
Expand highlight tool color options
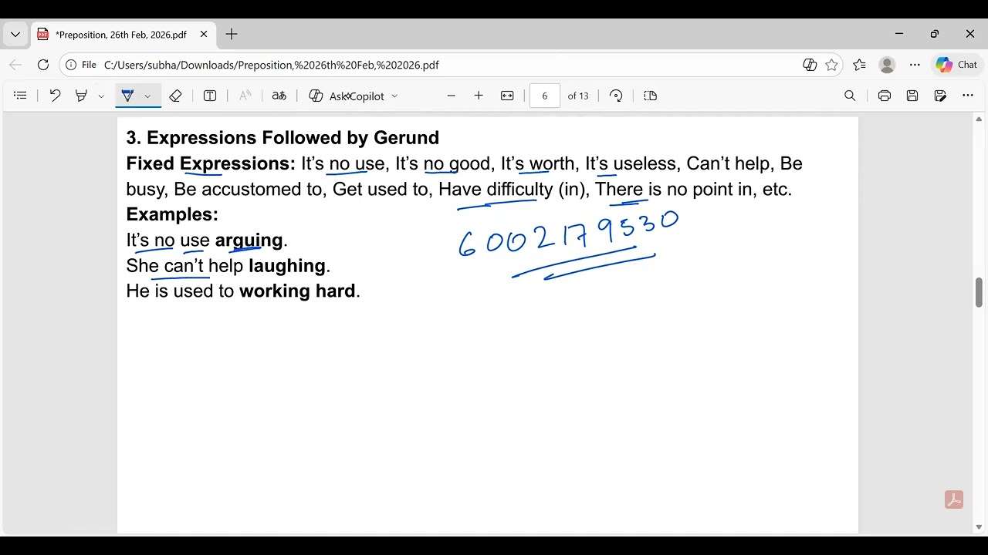point(101,96)
